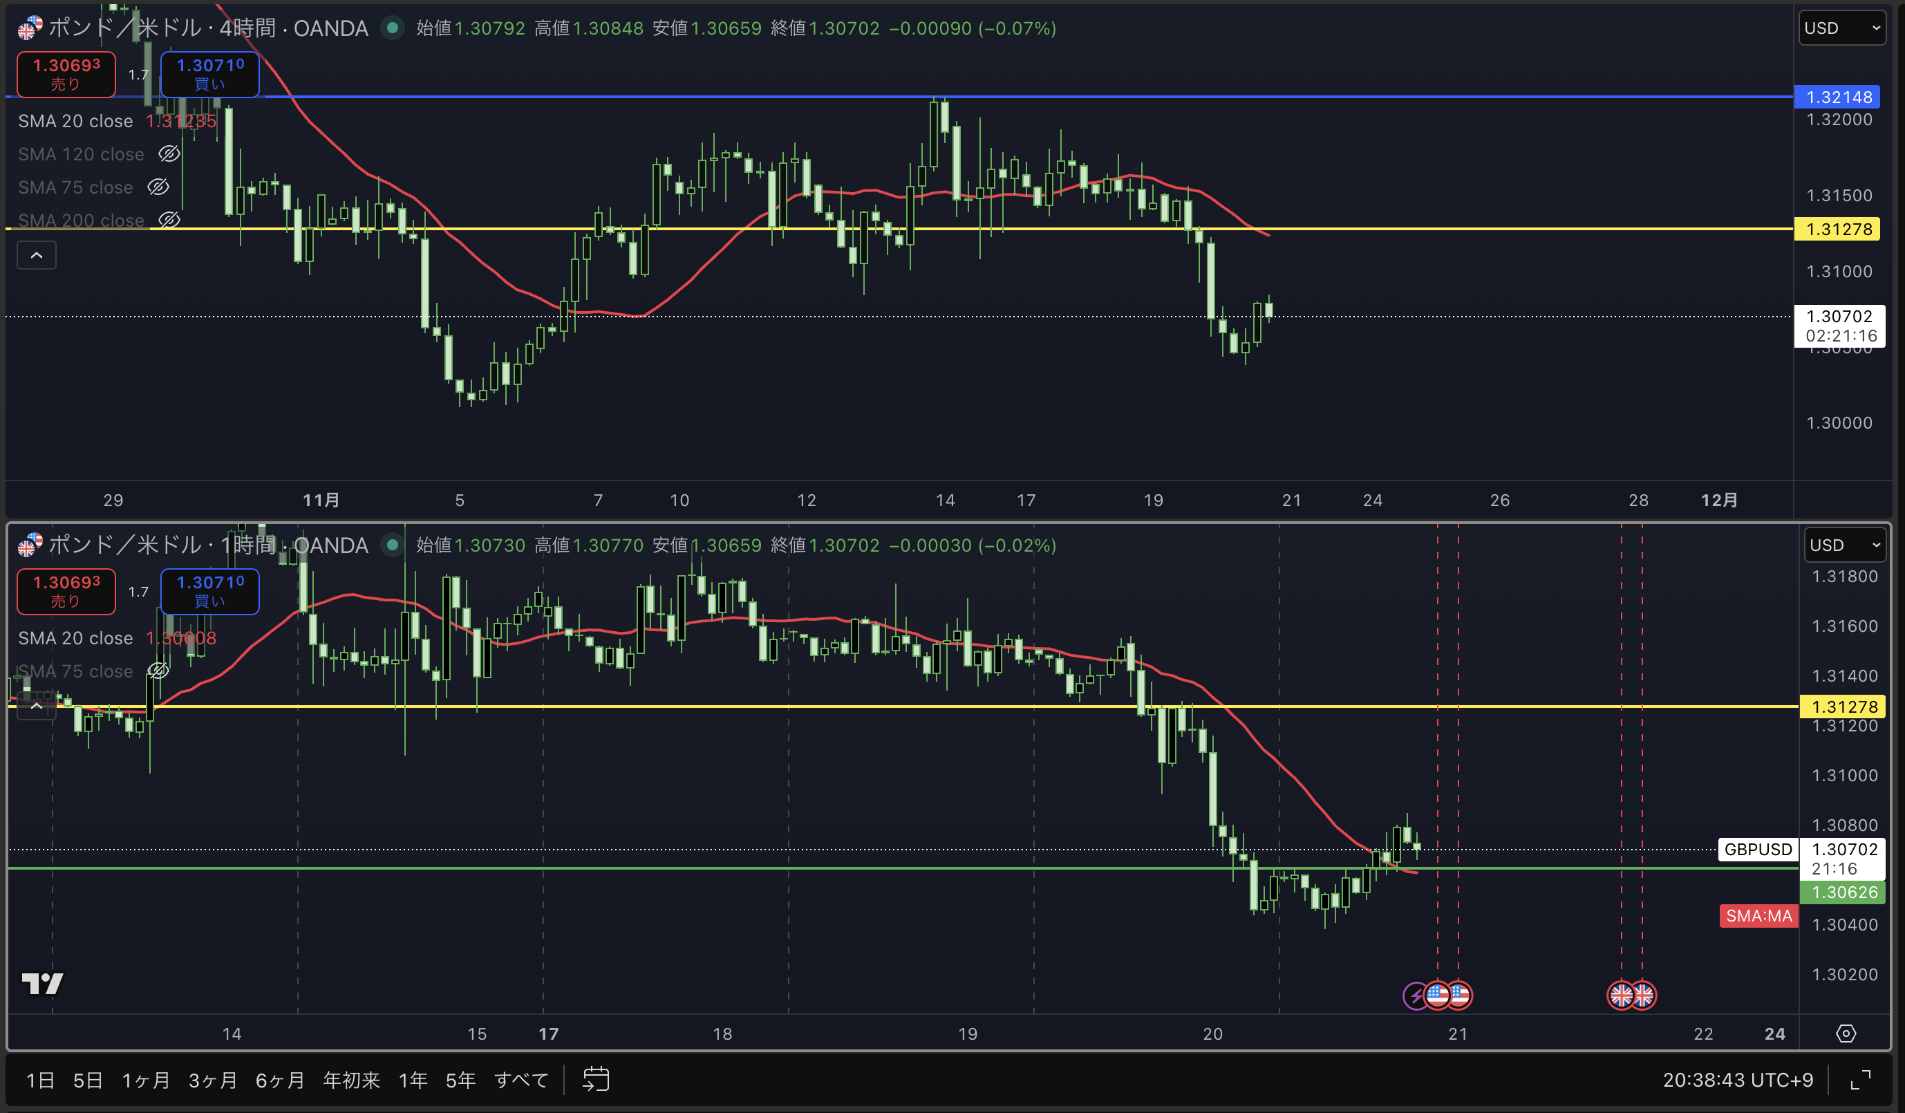Collapse indicator legend on 4H chart

point(36,256)
